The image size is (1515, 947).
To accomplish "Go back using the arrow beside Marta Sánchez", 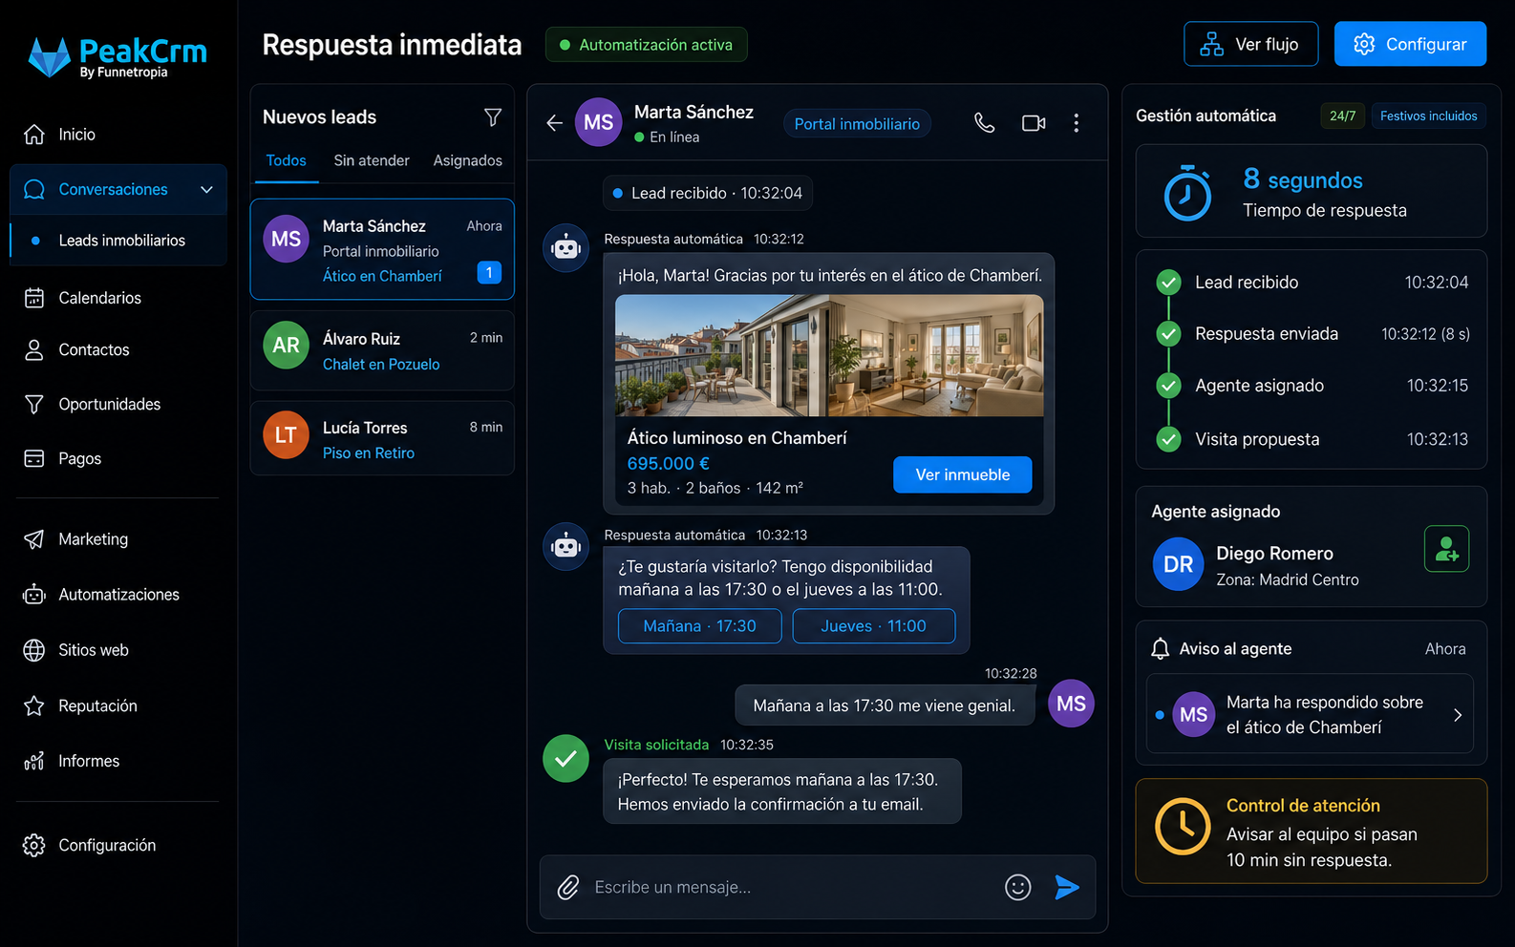I will (x=554, y=123).
